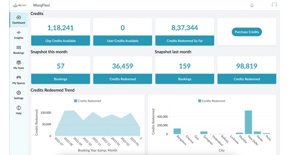Open the My Spaces sidebar icon

point(19,78)
